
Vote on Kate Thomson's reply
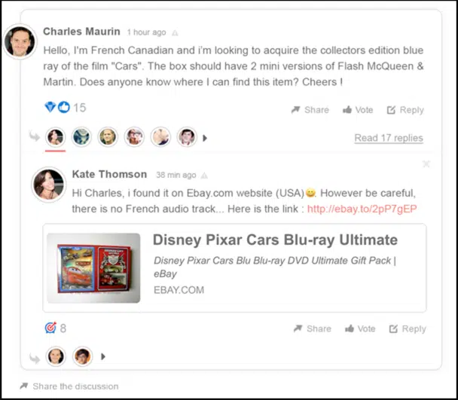[x=360, y=328]
